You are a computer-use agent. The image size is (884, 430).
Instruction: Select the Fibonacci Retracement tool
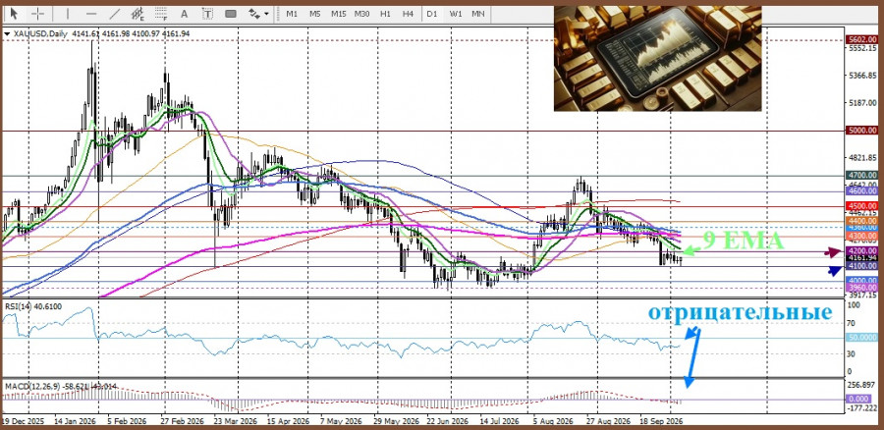coord(161,14)
